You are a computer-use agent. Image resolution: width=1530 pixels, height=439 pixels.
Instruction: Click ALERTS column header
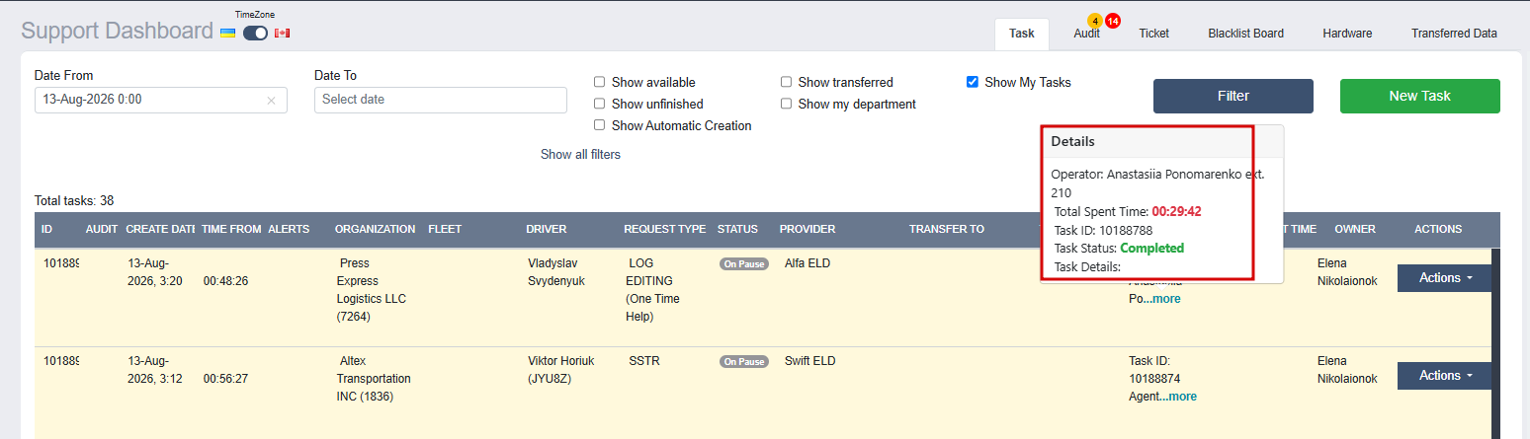coord(289,229)
